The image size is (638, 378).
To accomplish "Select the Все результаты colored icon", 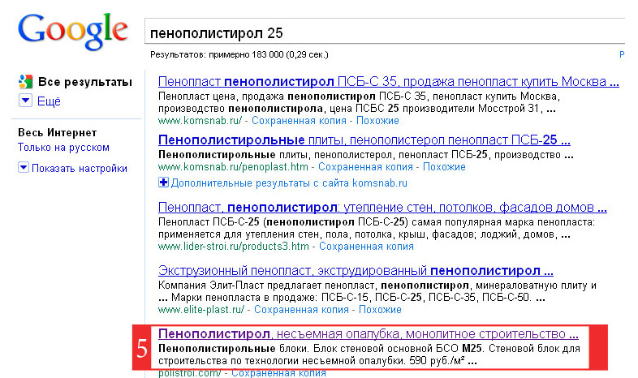I will click(x=26, y=82).
